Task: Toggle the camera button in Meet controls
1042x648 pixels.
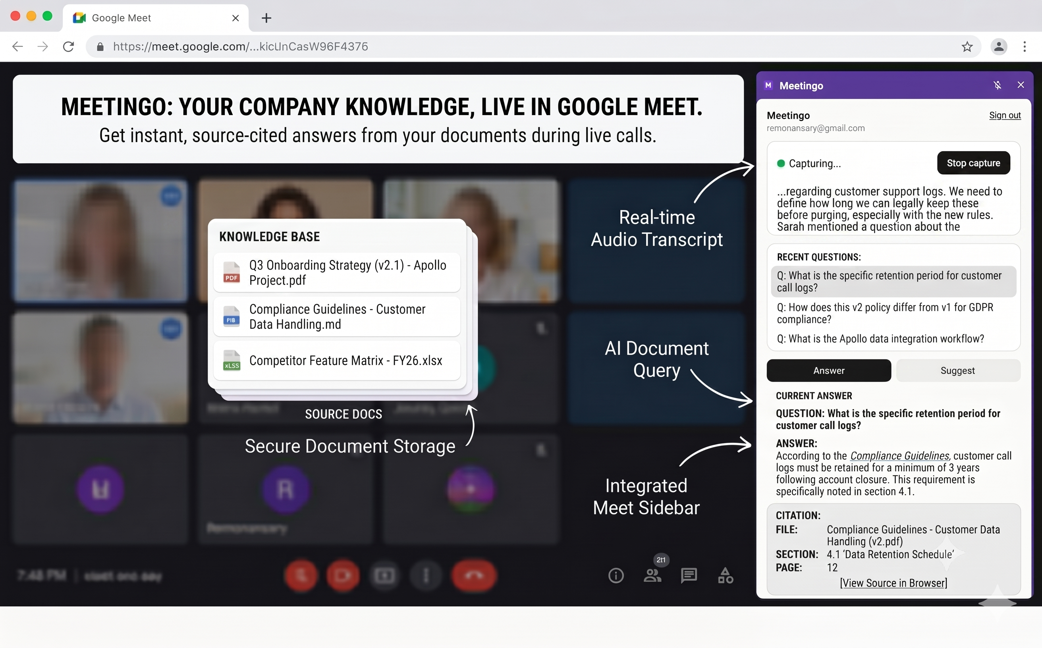Action: tap(343, 576)
